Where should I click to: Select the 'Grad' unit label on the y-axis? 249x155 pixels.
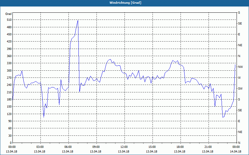8,14
